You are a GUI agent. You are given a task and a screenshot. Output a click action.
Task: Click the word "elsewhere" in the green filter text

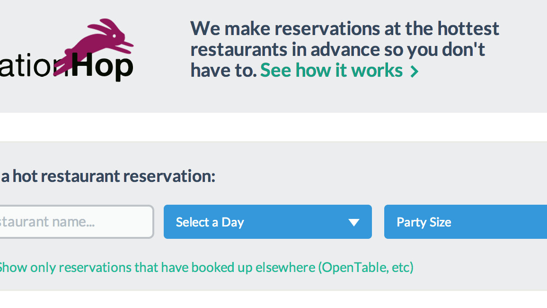point(285,268)
